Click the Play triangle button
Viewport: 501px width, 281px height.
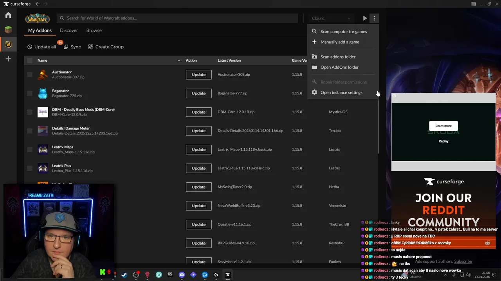365,18
